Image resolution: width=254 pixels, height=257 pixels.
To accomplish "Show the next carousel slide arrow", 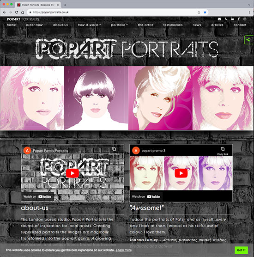I will [x=234, y=98].
